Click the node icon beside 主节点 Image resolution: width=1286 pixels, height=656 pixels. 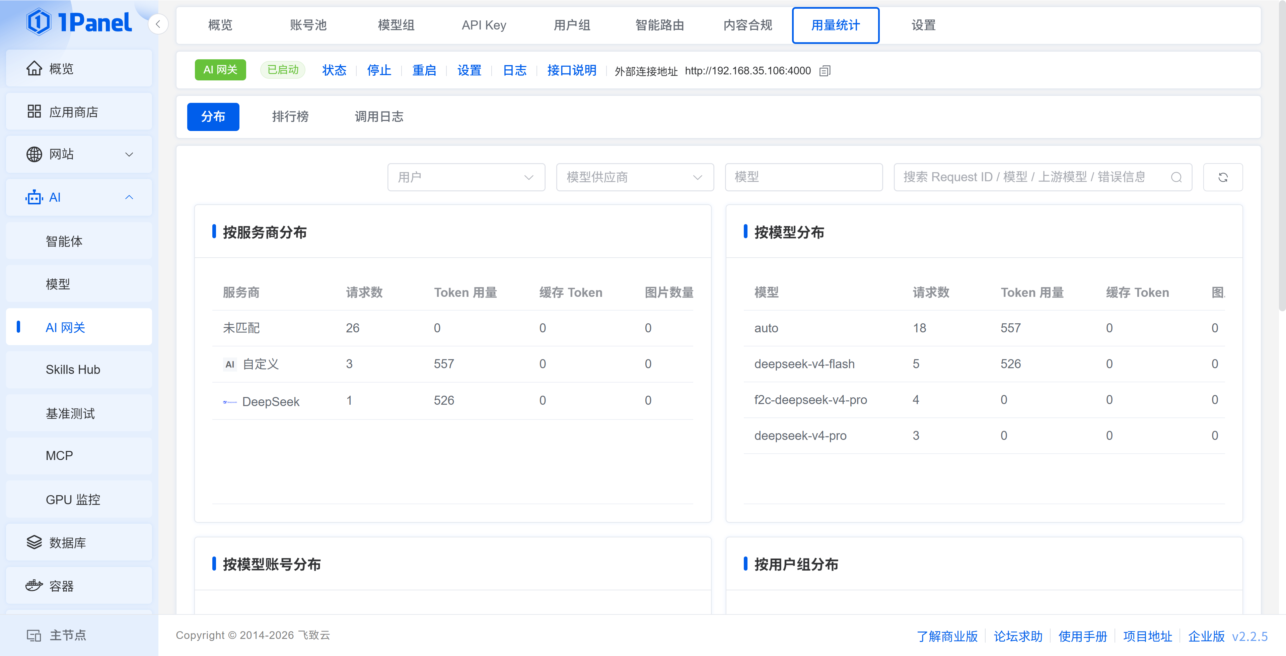pos(34,635)
